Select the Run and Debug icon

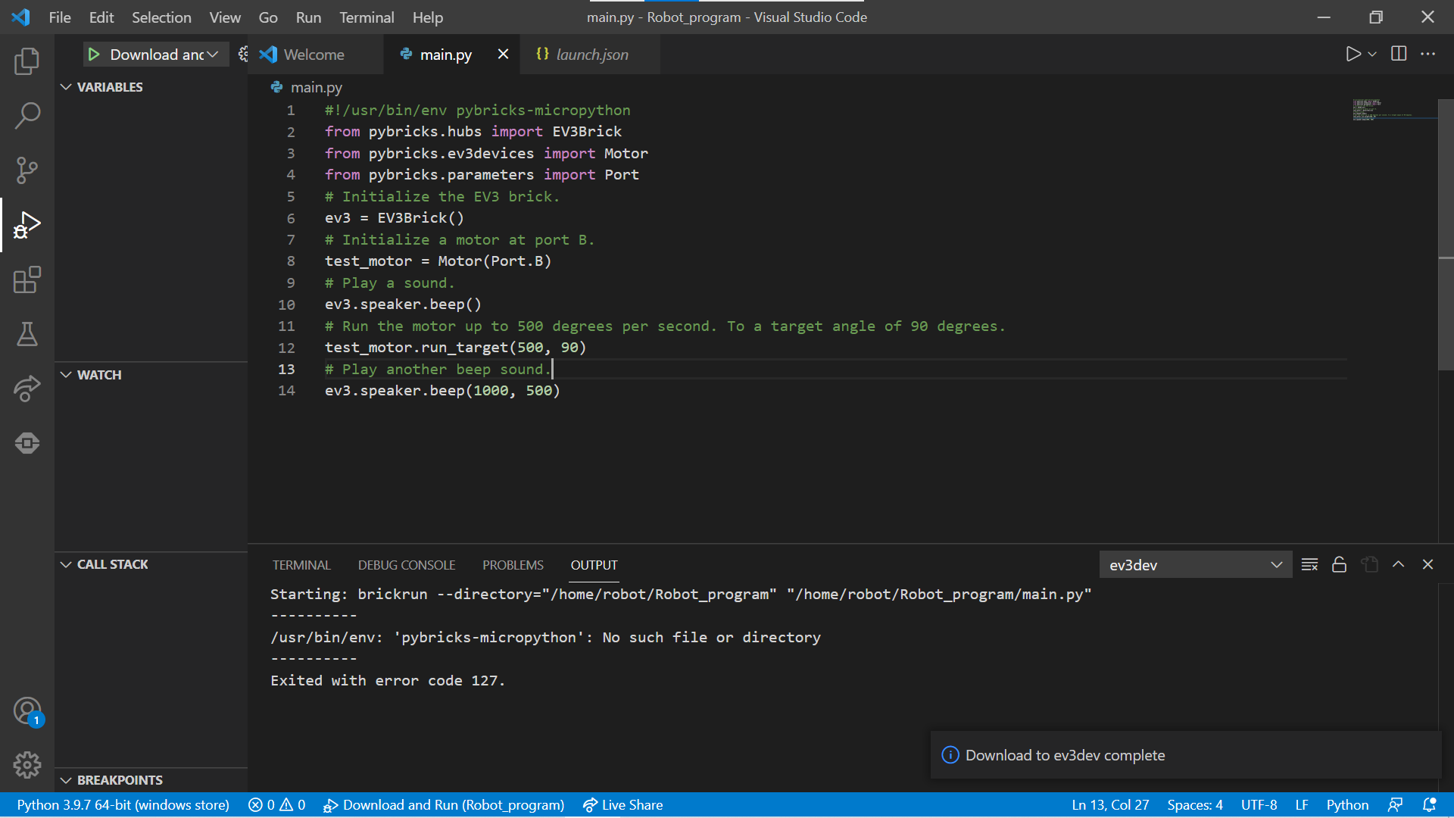click(x=27, y=224)
